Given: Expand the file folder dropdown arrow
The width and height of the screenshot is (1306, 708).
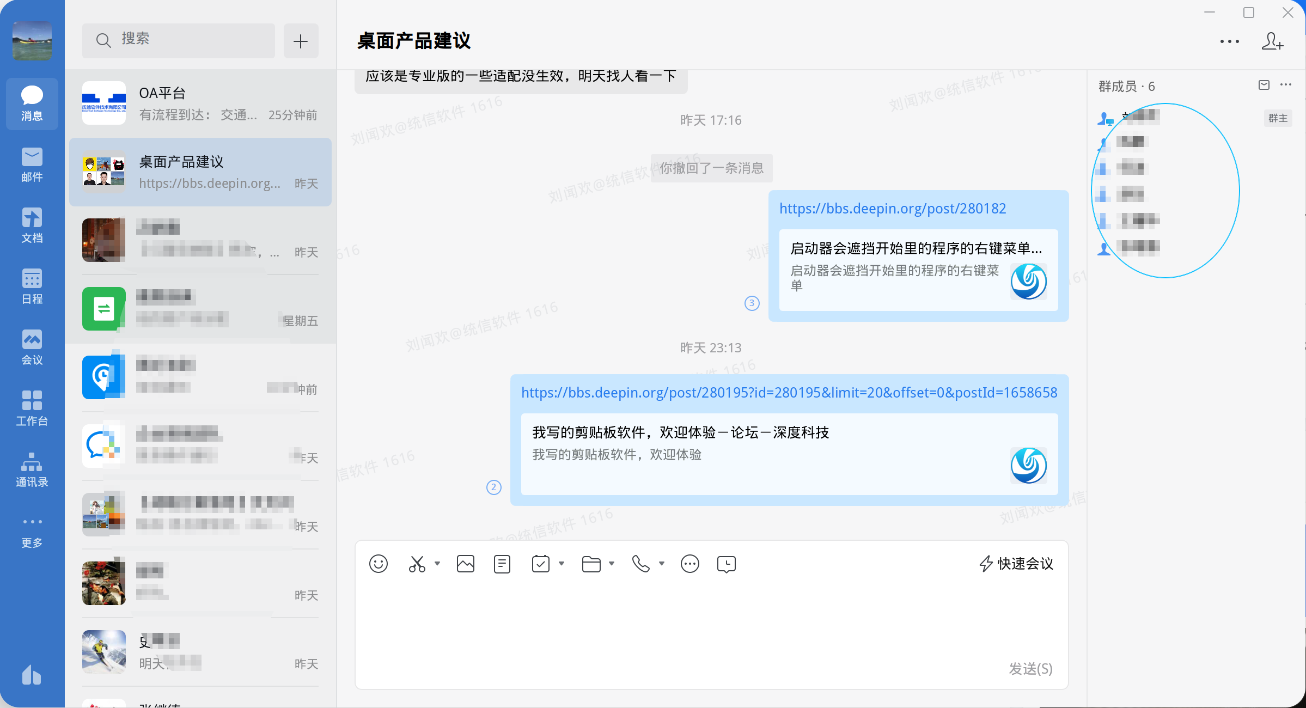Looking at the screenshot, I should coord(612,564).
